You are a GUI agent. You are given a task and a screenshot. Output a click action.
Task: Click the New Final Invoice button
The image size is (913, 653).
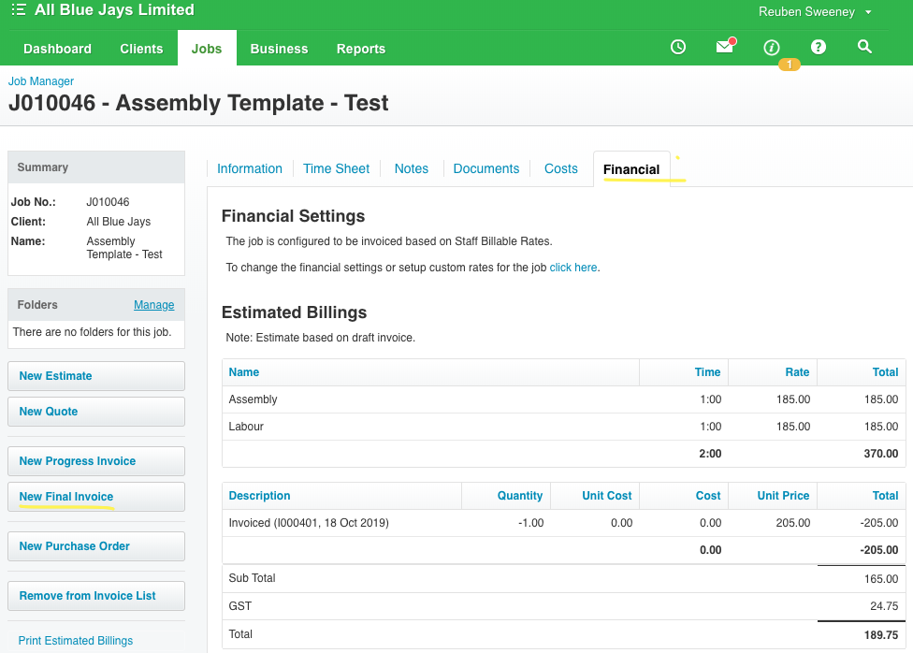point(96,497)
